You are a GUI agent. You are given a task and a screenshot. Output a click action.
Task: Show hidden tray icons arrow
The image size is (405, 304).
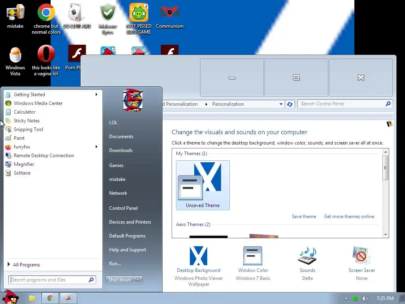point(346,298)
